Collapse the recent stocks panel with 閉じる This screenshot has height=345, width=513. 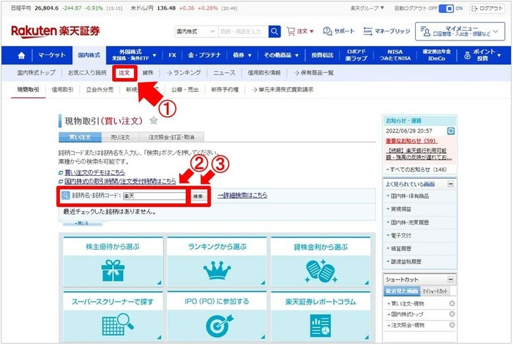[82, 223]
